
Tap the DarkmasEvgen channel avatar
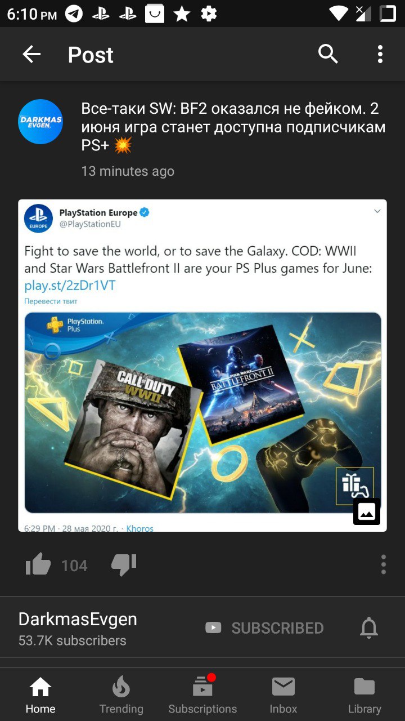(x=40, y=122)
